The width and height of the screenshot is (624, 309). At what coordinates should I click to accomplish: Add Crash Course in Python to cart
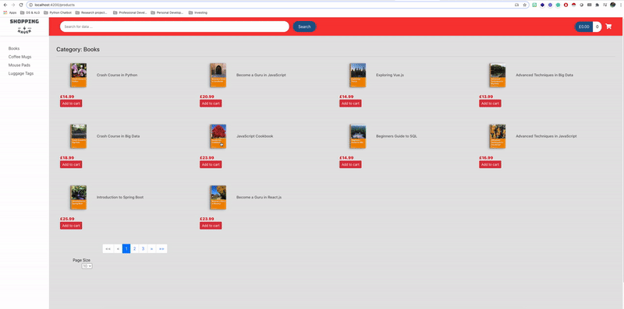71,104
